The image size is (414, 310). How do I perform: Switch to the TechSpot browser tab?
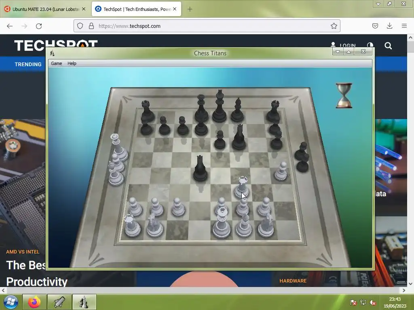tap(137, 9)
